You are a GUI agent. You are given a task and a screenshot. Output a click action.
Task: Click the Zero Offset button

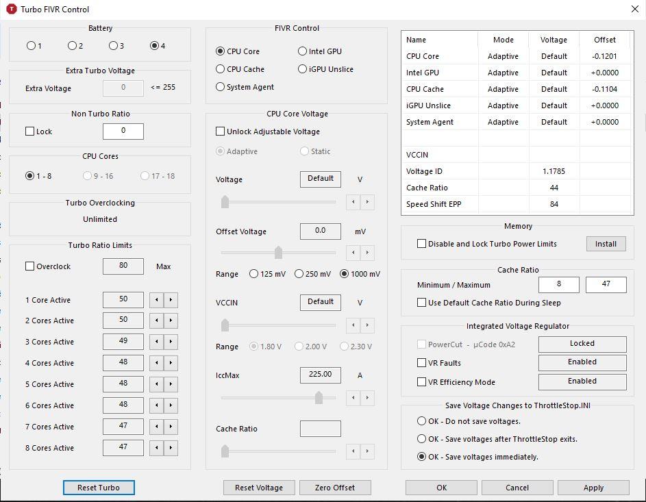[x=335, y=488]
